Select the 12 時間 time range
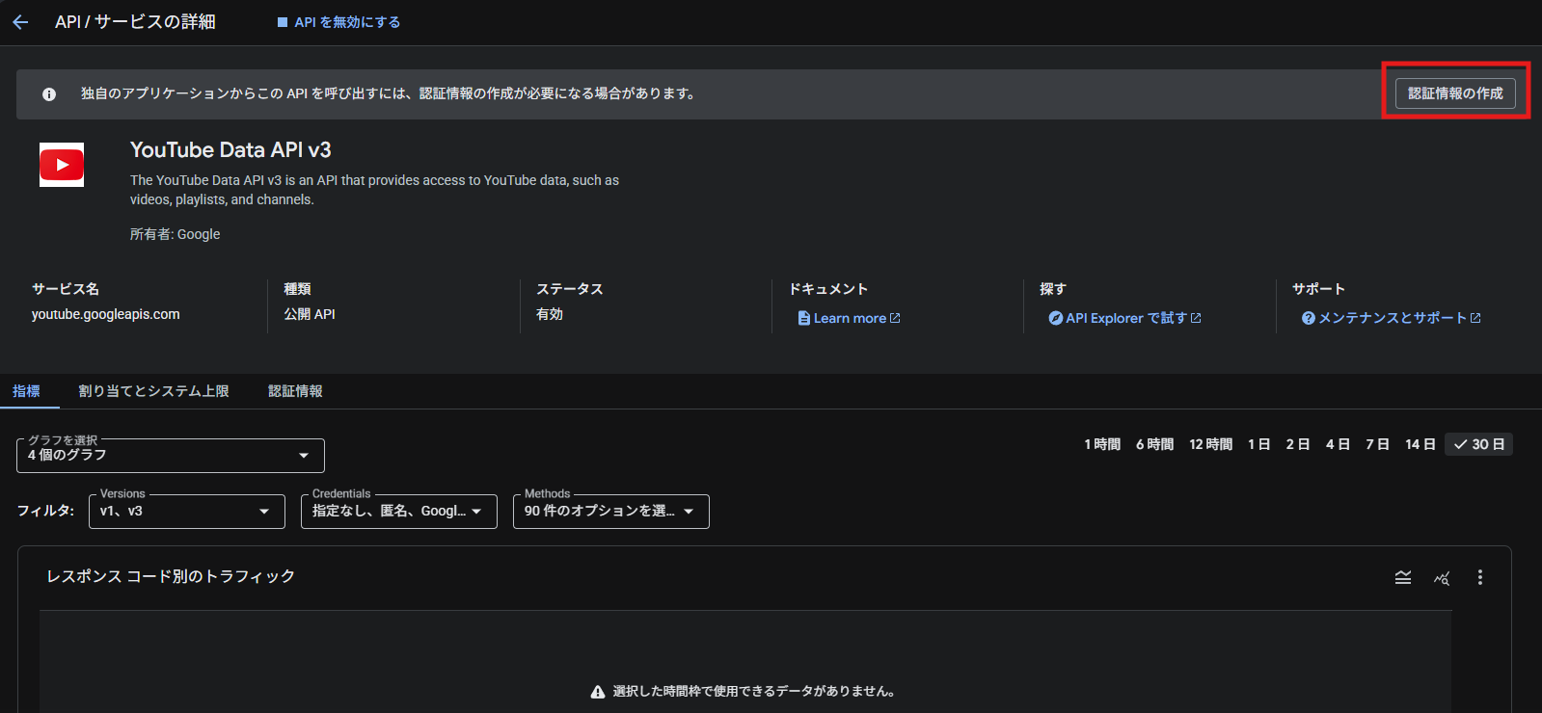1542x713 pixels. tap(1211, 444)
